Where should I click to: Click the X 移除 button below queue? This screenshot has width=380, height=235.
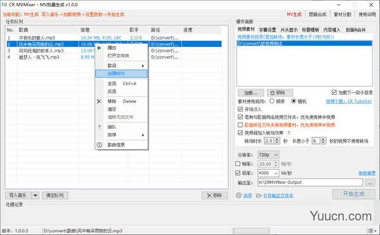click(x=215, y=195)
